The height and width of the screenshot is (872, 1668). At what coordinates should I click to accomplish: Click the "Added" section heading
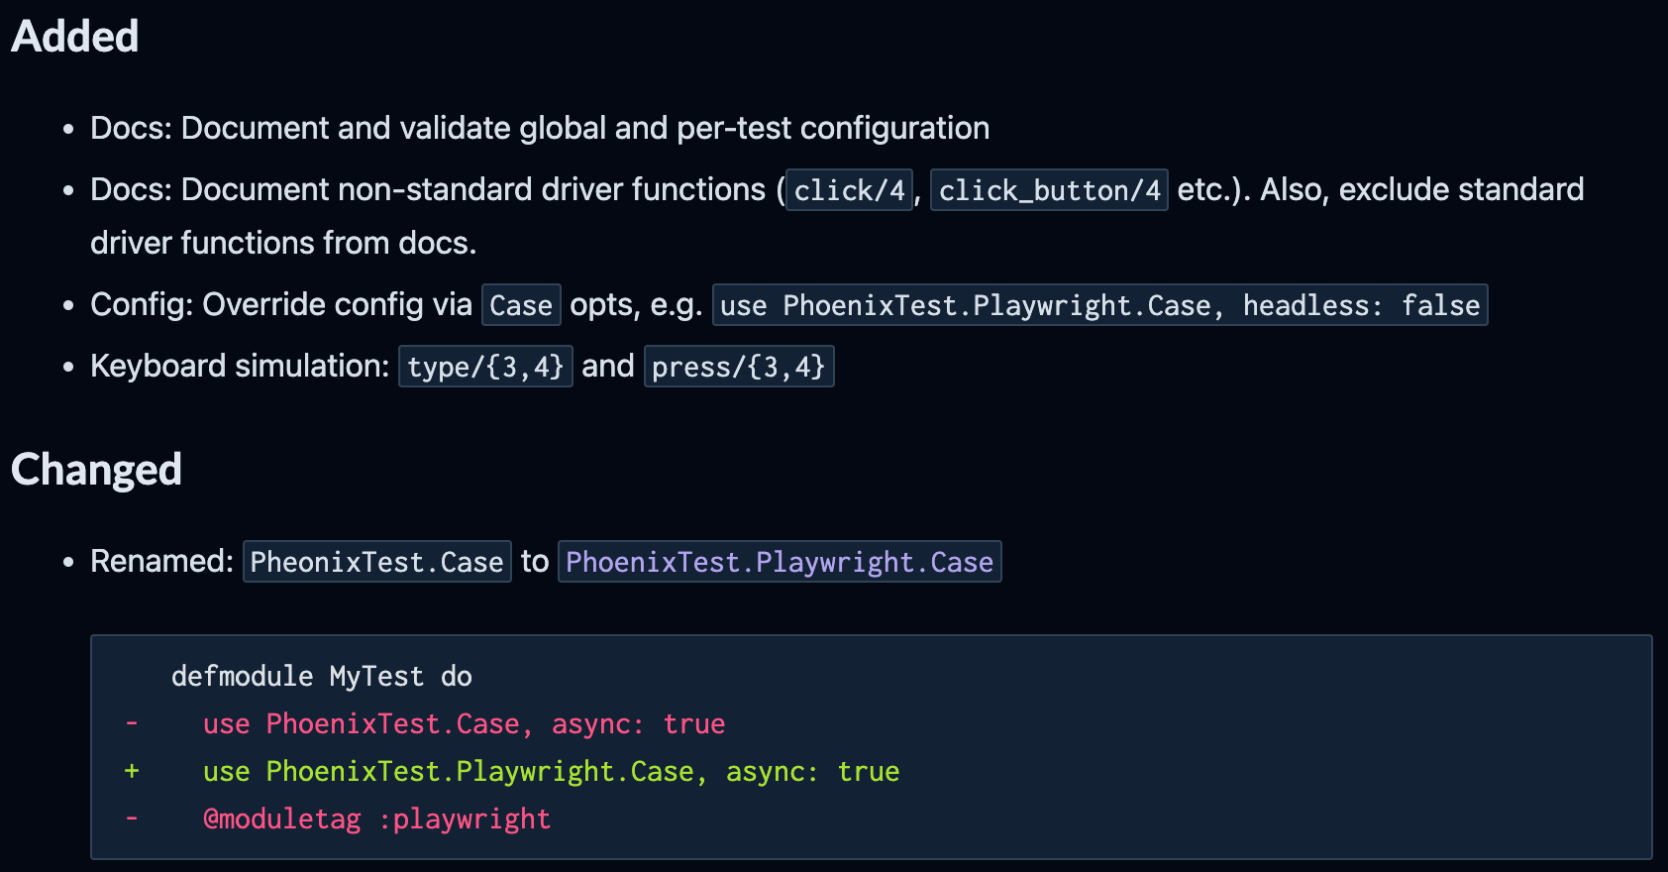[x=74, y=37]
